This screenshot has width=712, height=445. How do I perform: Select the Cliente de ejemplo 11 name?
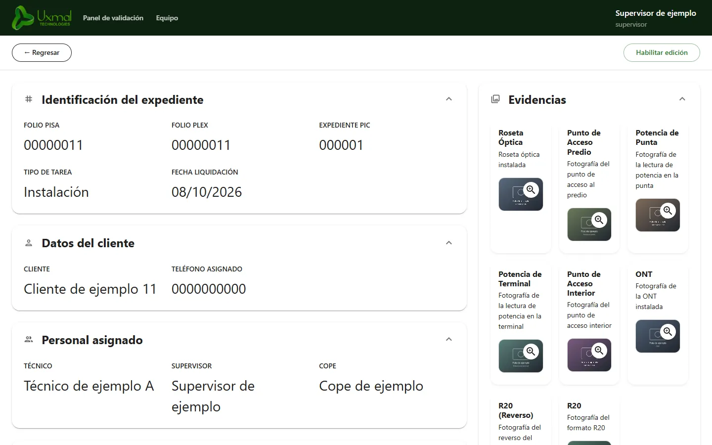click(x=90, y=289)
